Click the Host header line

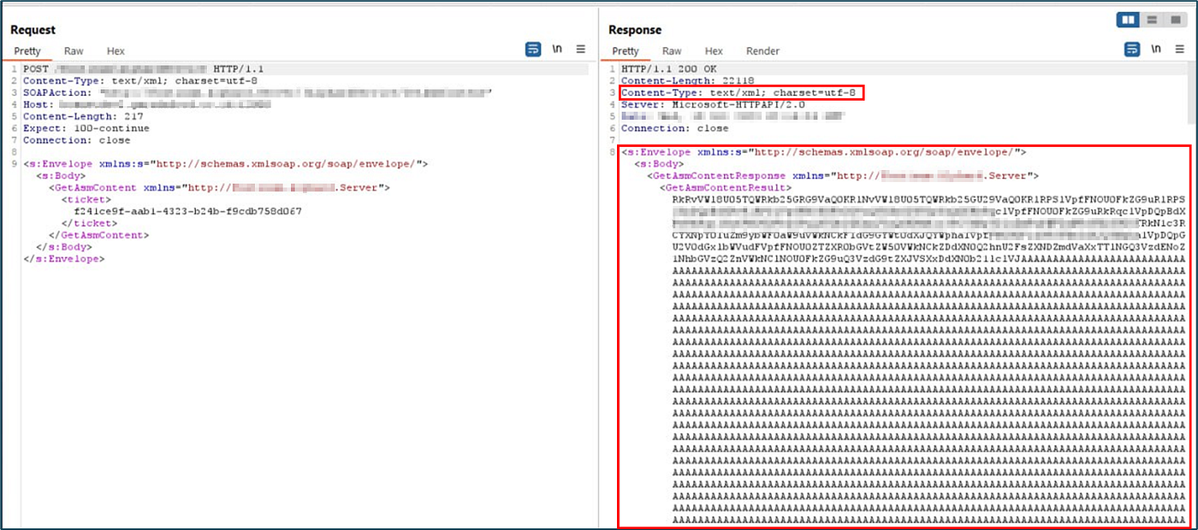[146, 104]
